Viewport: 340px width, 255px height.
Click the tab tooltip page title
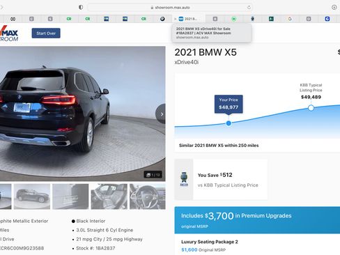pyautogui.click(x=203, y=31)
